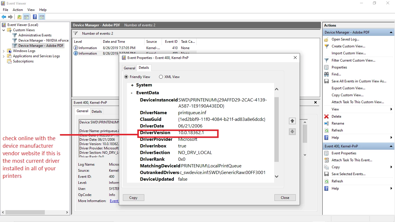Click the info icon of event 410
395x222 pixels.
point(76,48)
